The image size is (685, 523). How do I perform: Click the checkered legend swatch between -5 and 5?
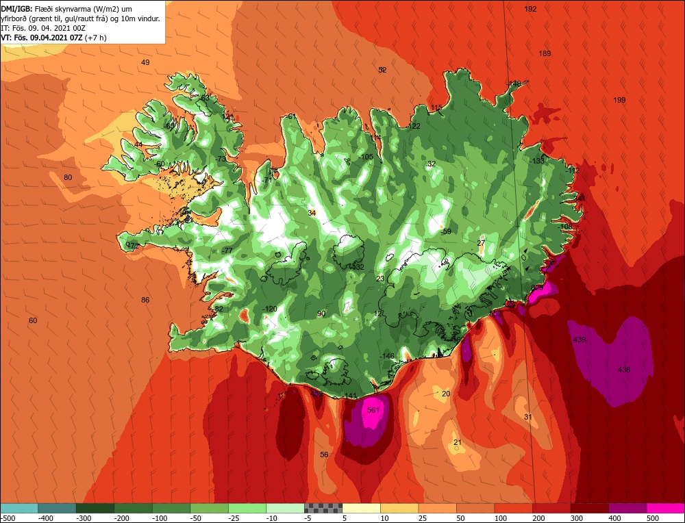pyautogui.click(x=323, y=508)
